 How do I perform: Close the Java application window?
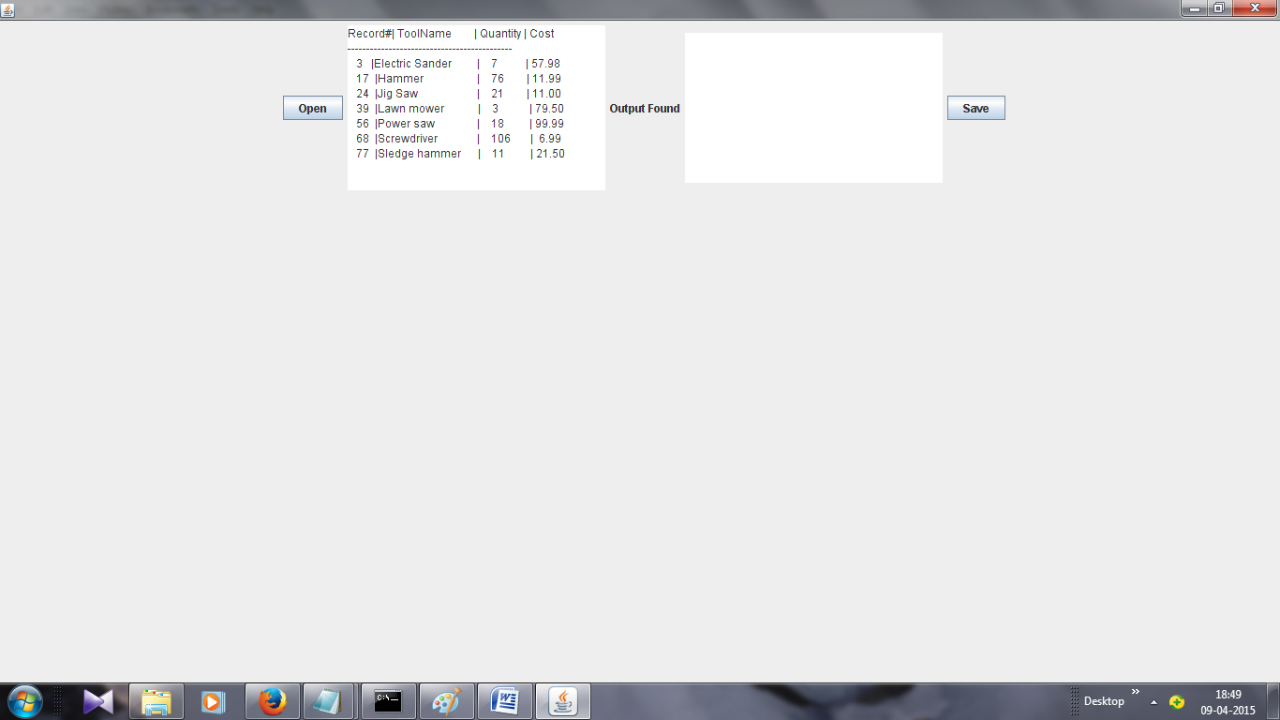1254,8
